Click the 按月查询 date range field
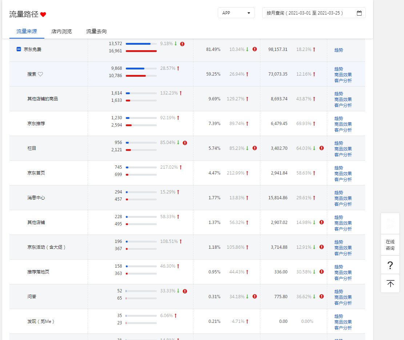The width and height of the screenshot is (404, 340). coord(314,13)
